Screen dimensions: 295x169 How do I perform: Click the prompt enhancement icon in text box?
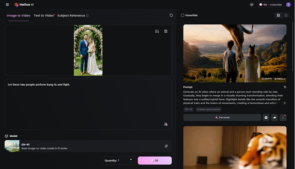[166, 124]
